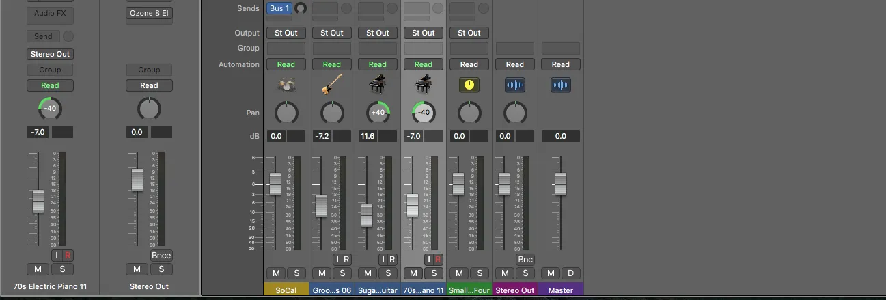Click the yellow icon on Small...Four channel
Viewport: 886px width, 300px height.
pyautogui.click(x=469, y=85)
